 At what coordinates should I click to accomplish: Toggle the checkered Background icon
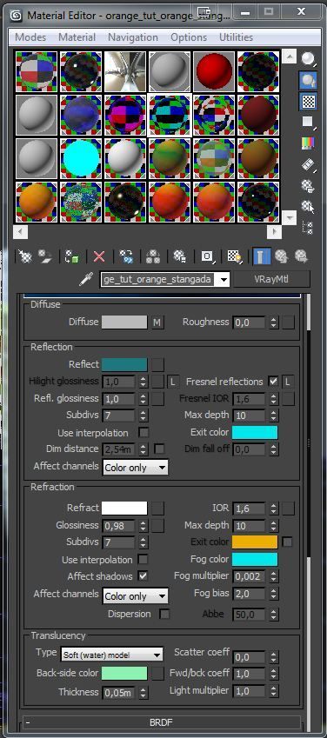[308, 101]
